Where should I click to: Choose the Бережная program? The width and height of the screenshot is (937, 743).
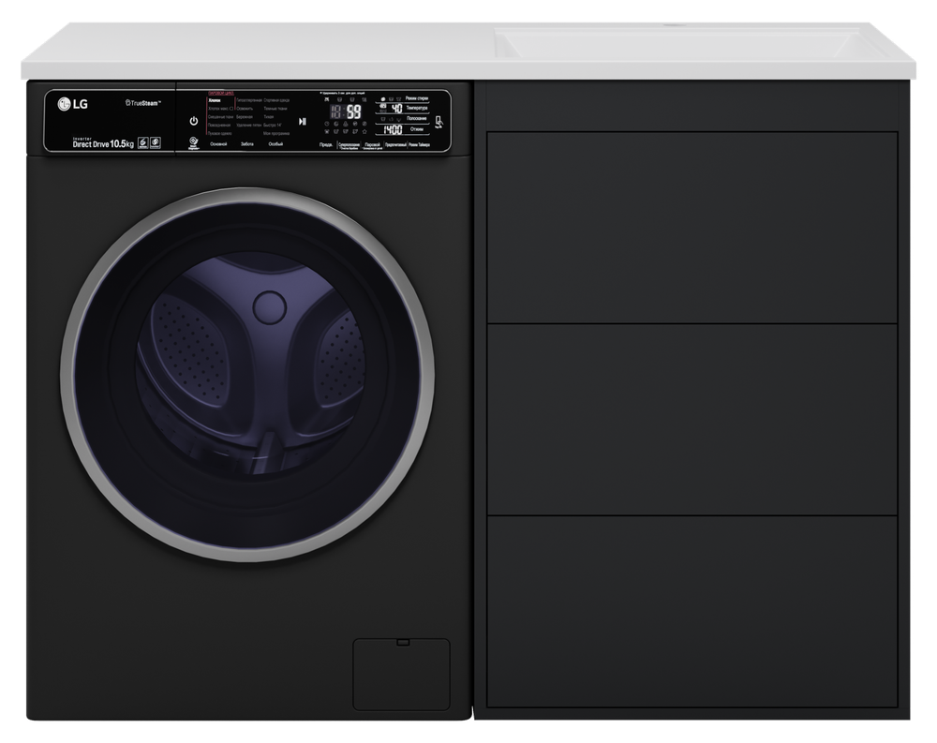coord(245,117)
